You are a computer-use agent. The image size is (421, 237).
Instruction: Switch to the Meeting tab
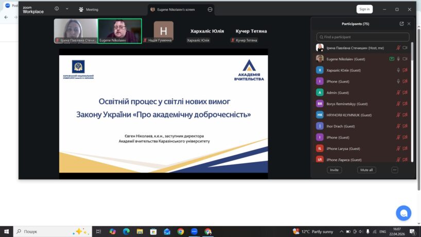pos(89,9)
